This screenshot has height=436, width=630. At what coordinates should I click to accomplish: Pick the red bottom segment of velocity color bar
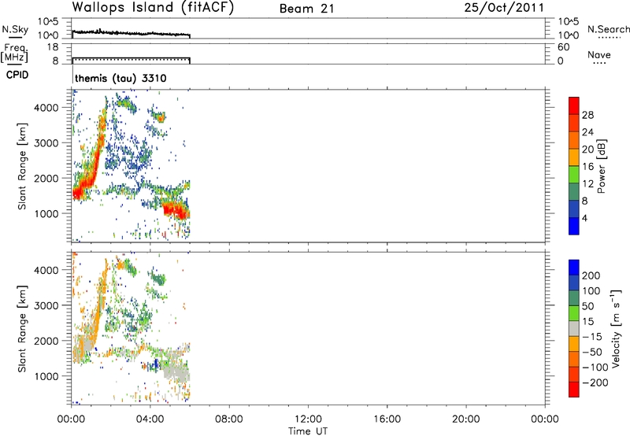[574, 390]
